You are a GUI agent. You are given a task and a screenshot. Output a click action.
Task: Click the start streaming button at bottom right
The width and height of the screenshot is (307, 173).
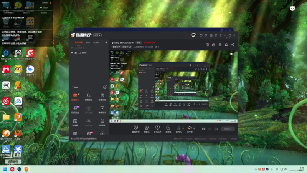pyautogui.click(x=228, y=129)
